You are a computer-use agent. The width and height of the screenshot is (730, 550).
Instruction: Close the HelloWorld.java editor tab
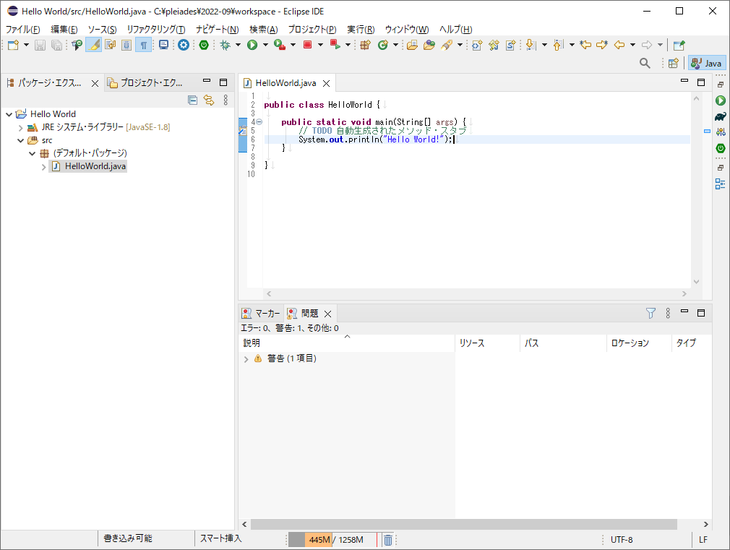pos(327,83)
